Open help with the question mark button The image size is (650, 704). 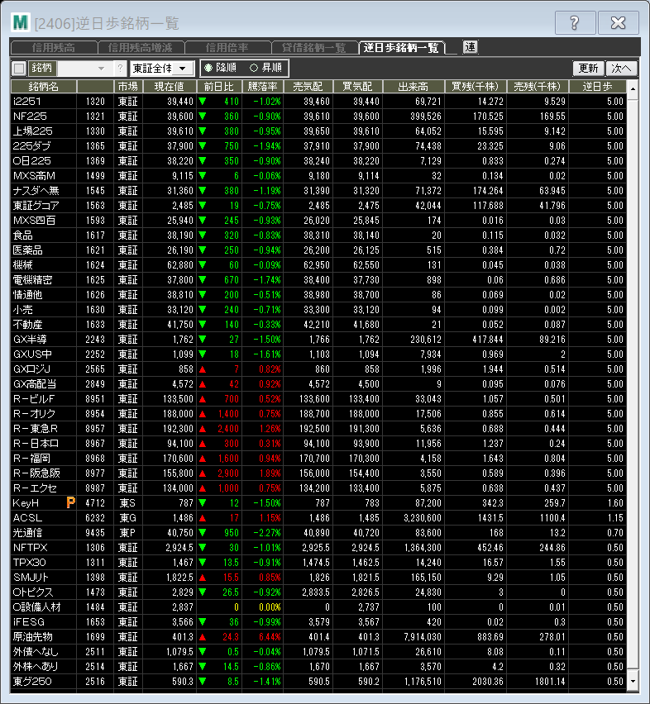point(575,22)
